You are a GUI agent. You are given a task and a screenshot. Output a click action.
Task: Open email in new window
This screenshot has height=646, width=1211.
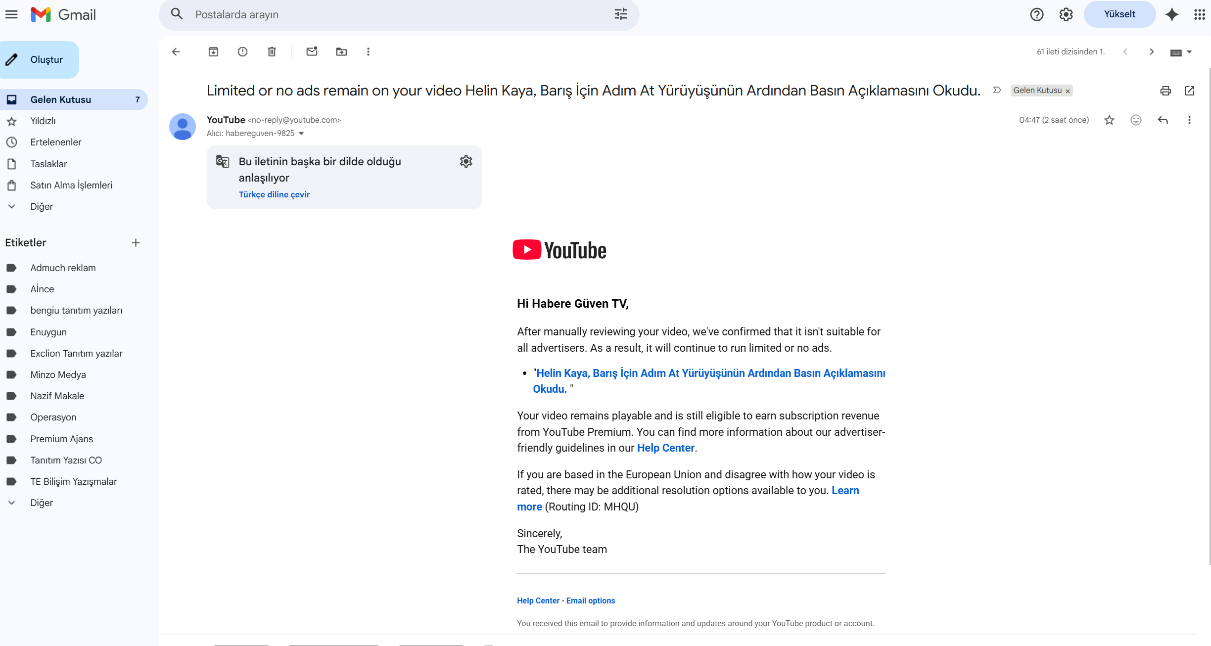(1190, 91)
